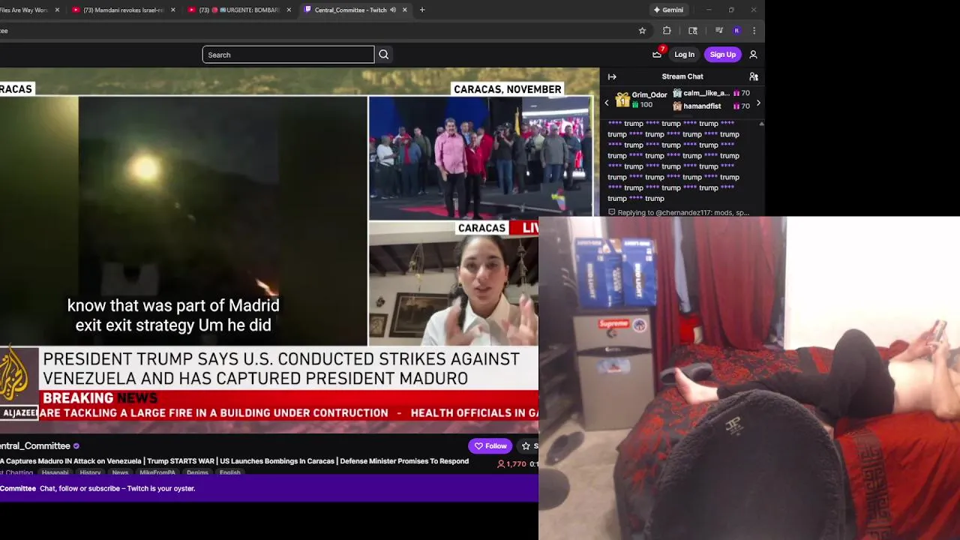Click the English tag
This screenshot has width=960, height=540.
[x=230, y=472]
